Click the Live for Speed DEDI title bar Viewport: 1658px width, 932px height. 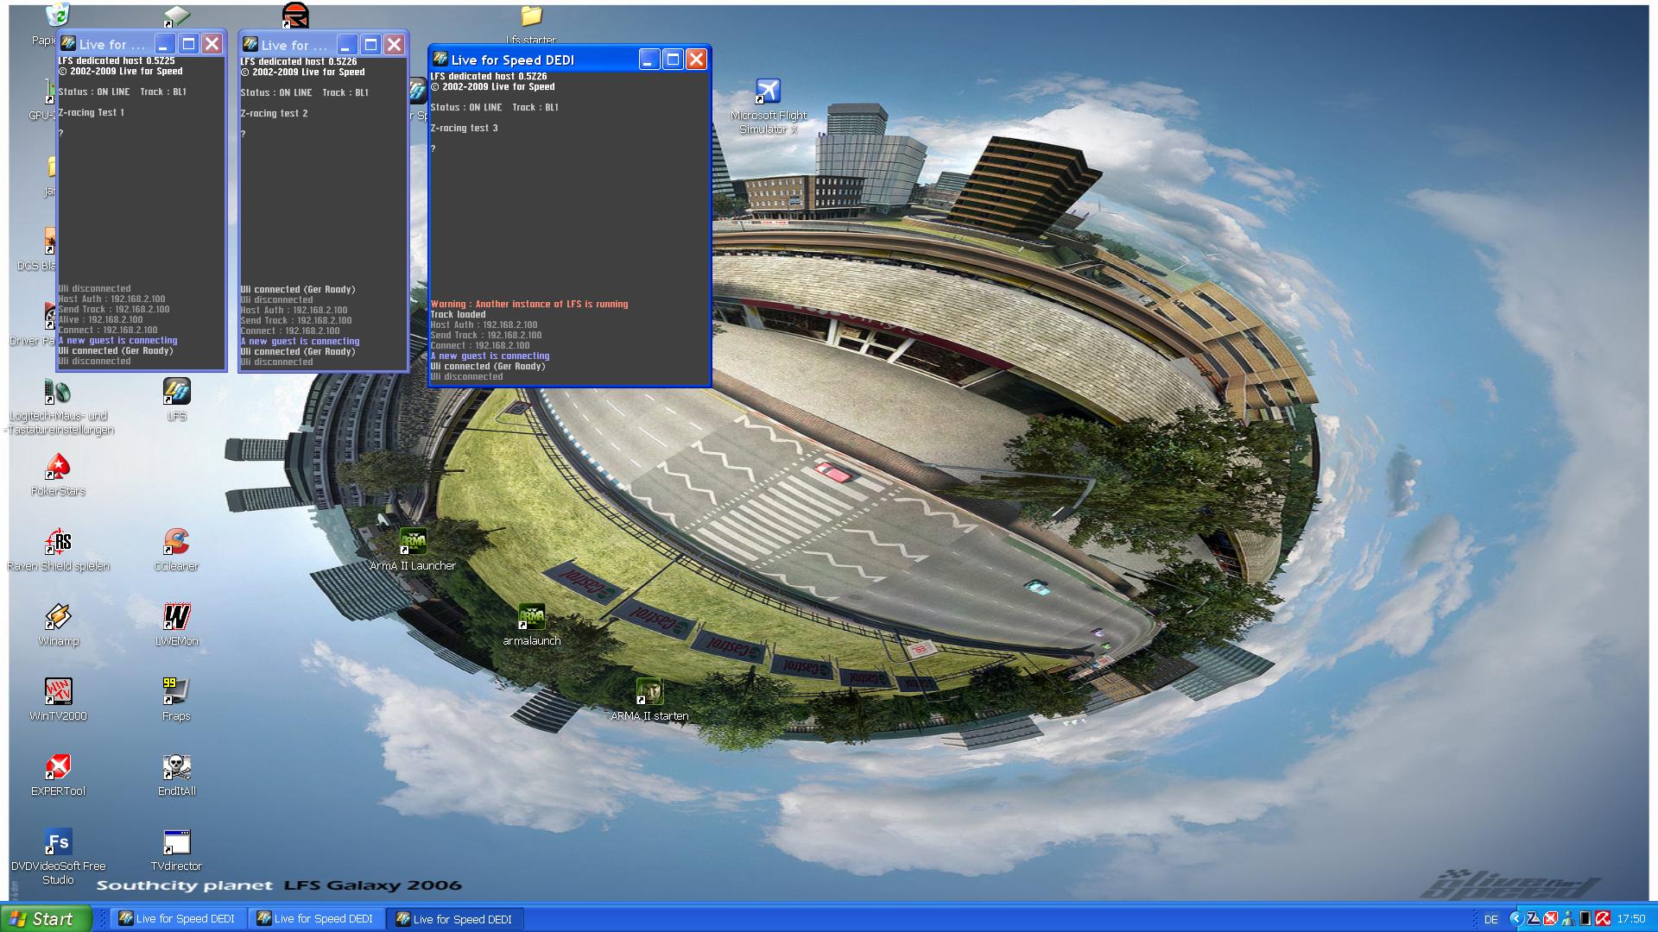535,60
